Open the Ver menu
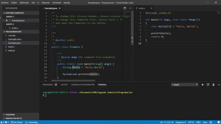 (x=33, y=2)
